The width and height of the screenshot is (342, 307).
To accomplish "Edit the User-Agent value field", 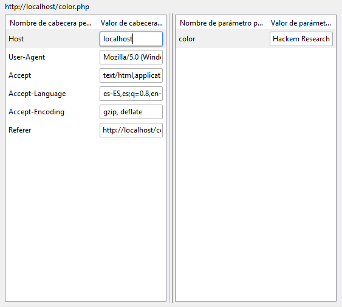I will click(131, 57).
